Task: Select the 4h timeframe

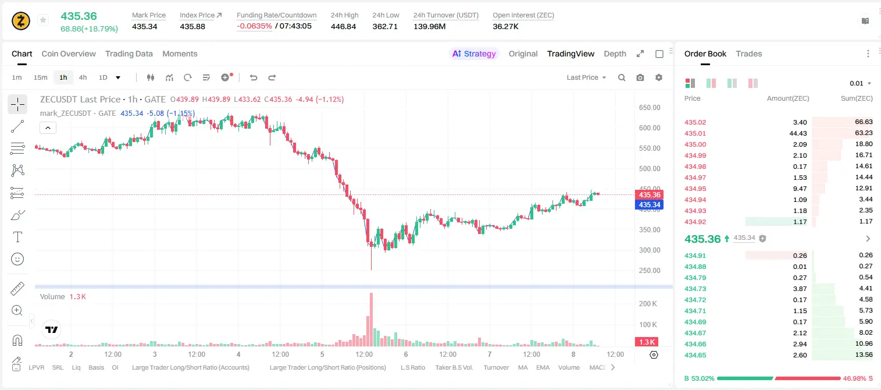Action: pyautogui.click(x=83, y=77)
